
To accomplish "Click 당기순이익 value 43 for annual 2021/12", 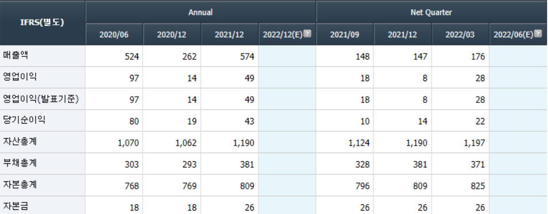I will tap(250, 121).
